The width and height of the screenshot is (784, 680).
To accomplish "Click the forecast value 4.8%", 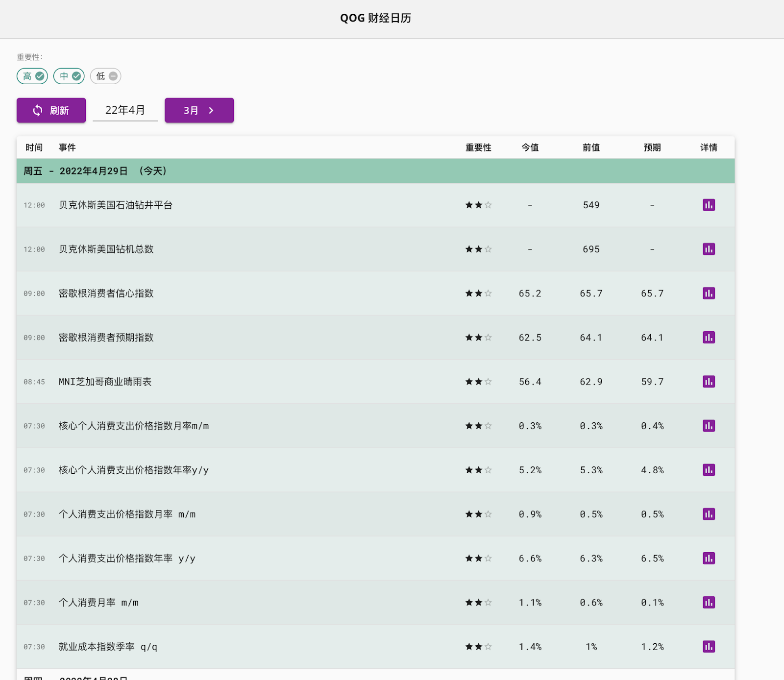I will (652, 470).
